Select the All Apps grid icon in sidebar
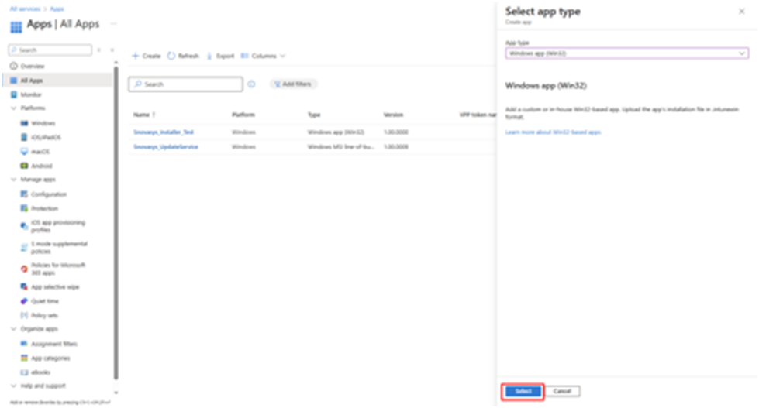Screen dimensions: 759x408 tap(13, 81)
